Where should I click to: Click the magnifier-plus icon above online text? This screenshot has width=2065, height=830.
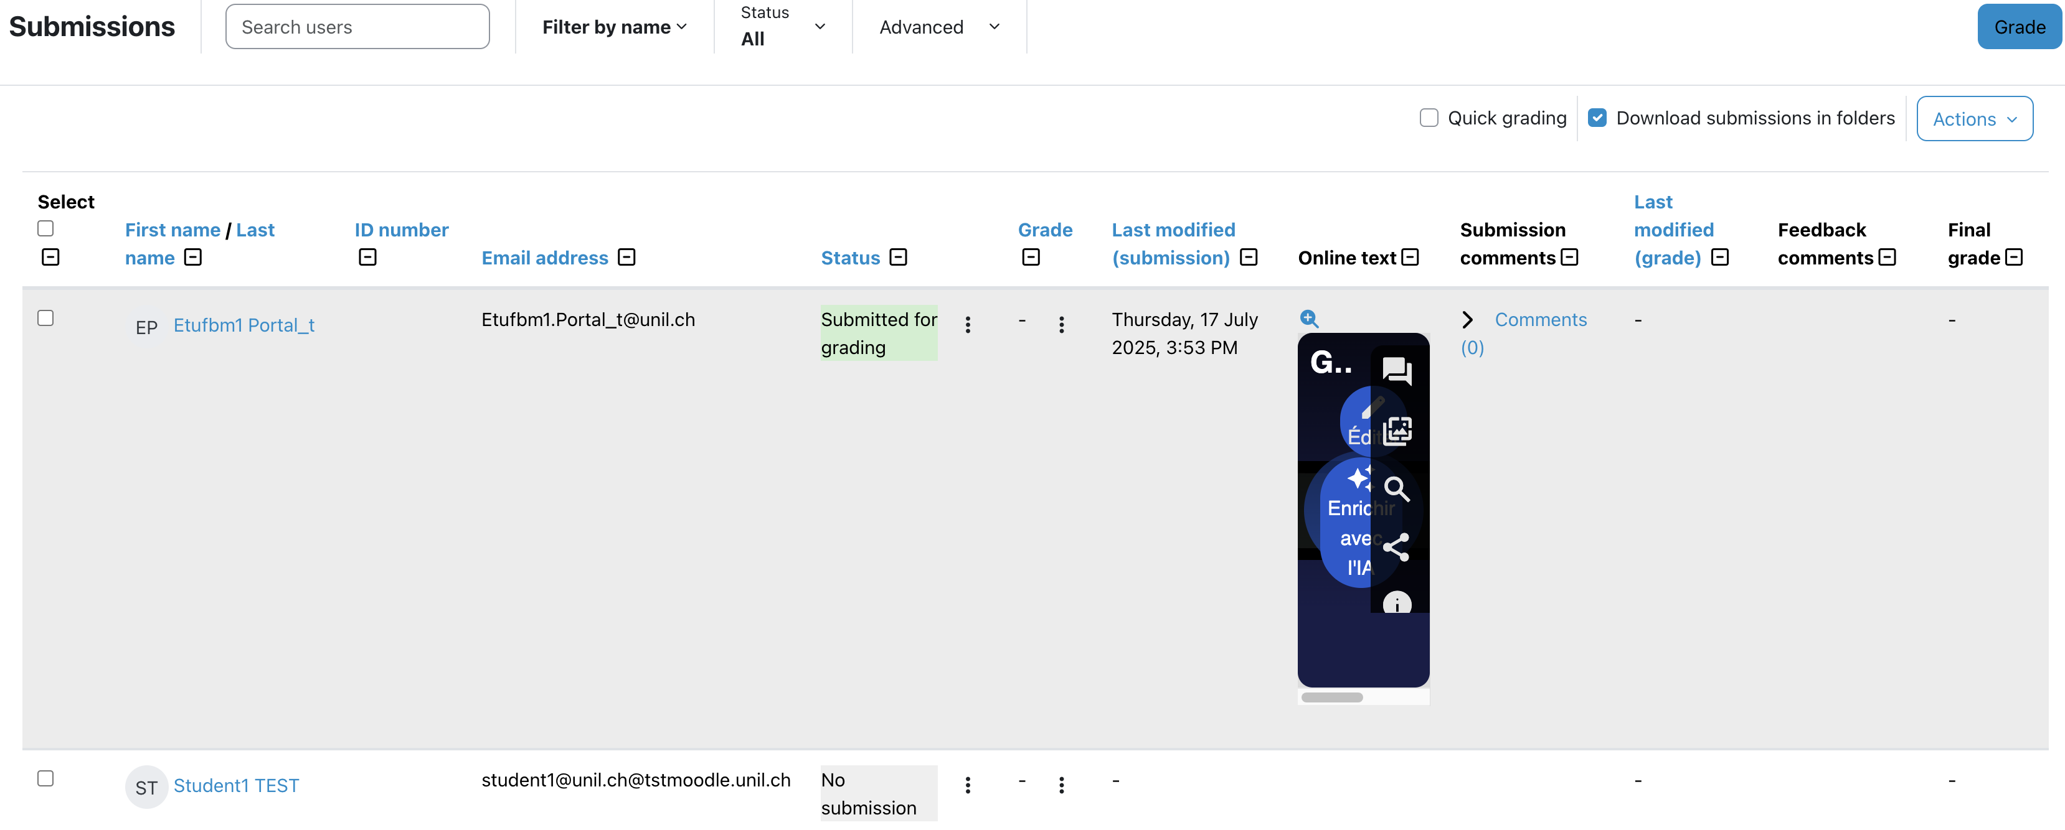click(x=1308, y=319)
